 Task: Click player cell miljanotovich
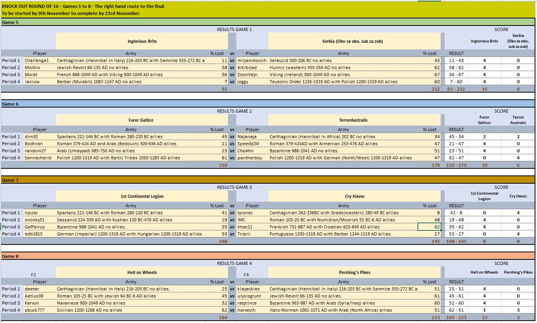(252, 60)
